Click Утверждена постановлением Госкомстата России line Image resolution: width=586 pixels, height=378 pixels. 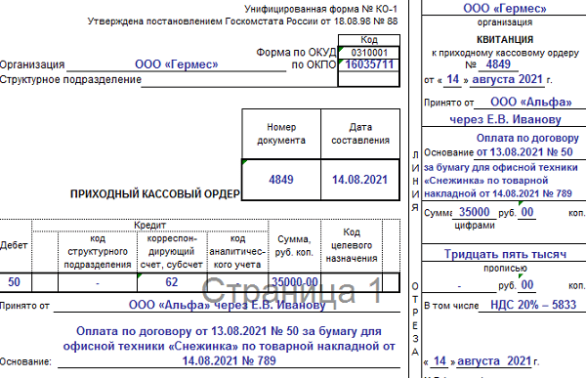tap(242, 21)
